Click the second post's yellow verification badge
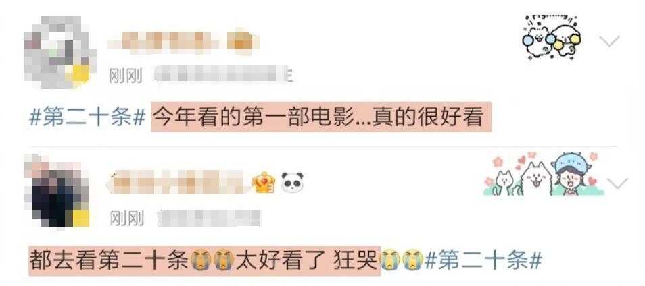This screenshot has width=645, height=286. tap(78, 217)
